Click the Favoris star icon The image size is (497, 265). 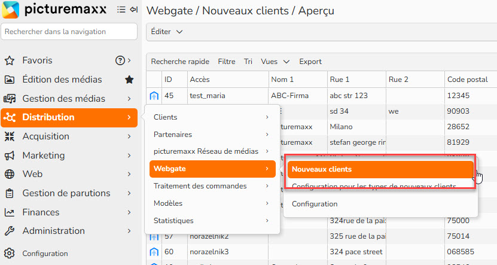coord(10,60)
